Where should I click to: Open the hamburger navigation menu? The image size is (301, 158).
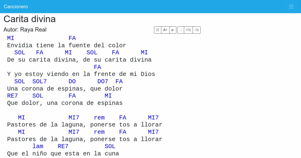(291, 7)
